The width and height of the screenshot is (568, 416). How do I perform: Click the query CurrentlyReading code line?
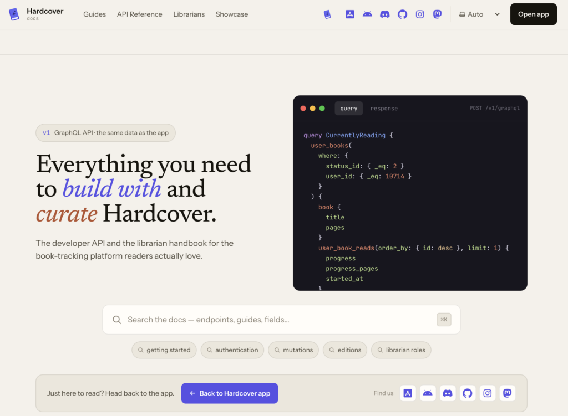tap(348, 135)
